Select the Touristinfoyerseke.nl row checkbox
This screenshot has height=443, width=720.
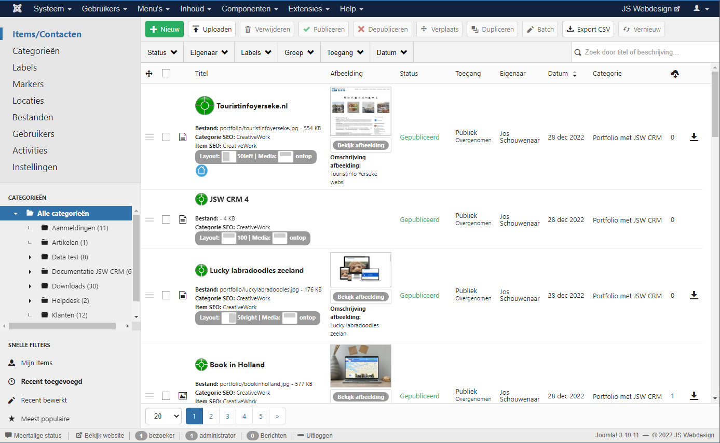166,137
